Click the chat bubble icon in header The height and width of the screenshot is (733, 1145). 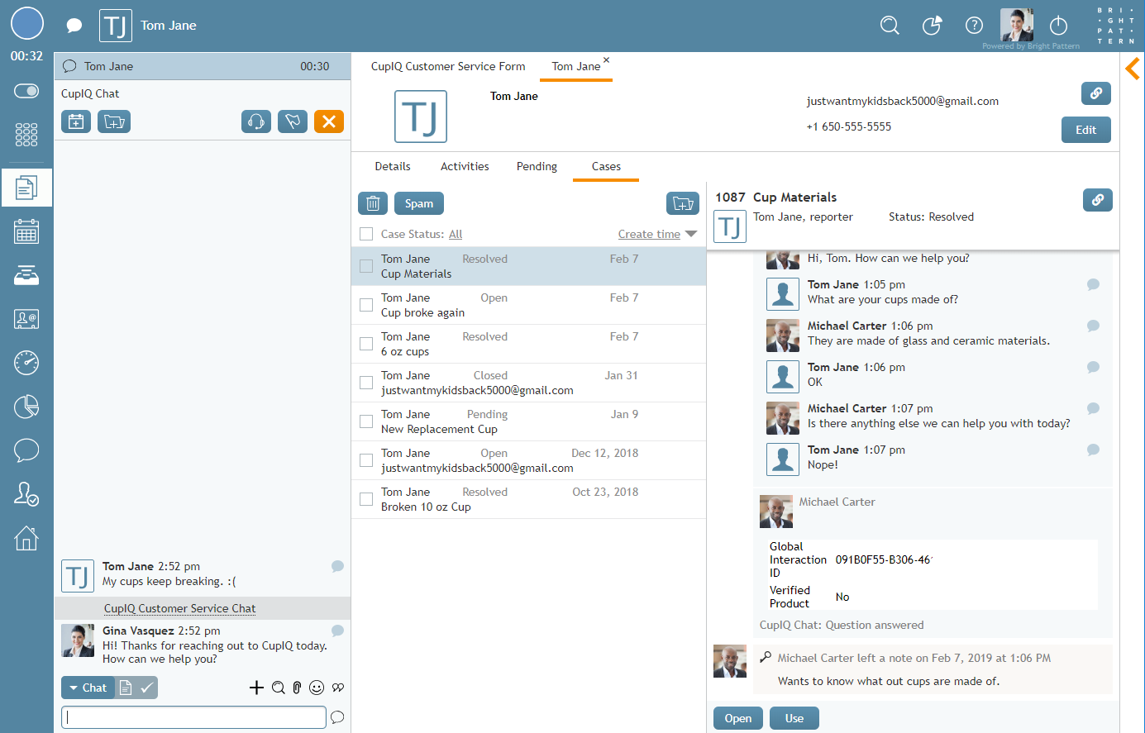coord(74,26)
